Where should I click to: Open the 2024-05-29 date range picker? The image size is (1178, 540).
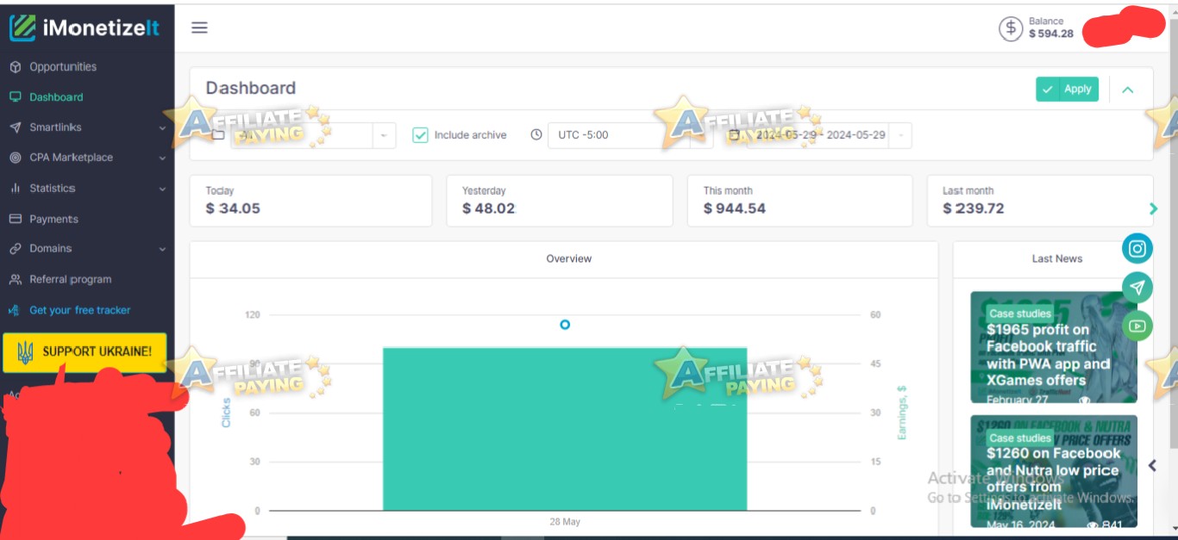click(818, 135)
